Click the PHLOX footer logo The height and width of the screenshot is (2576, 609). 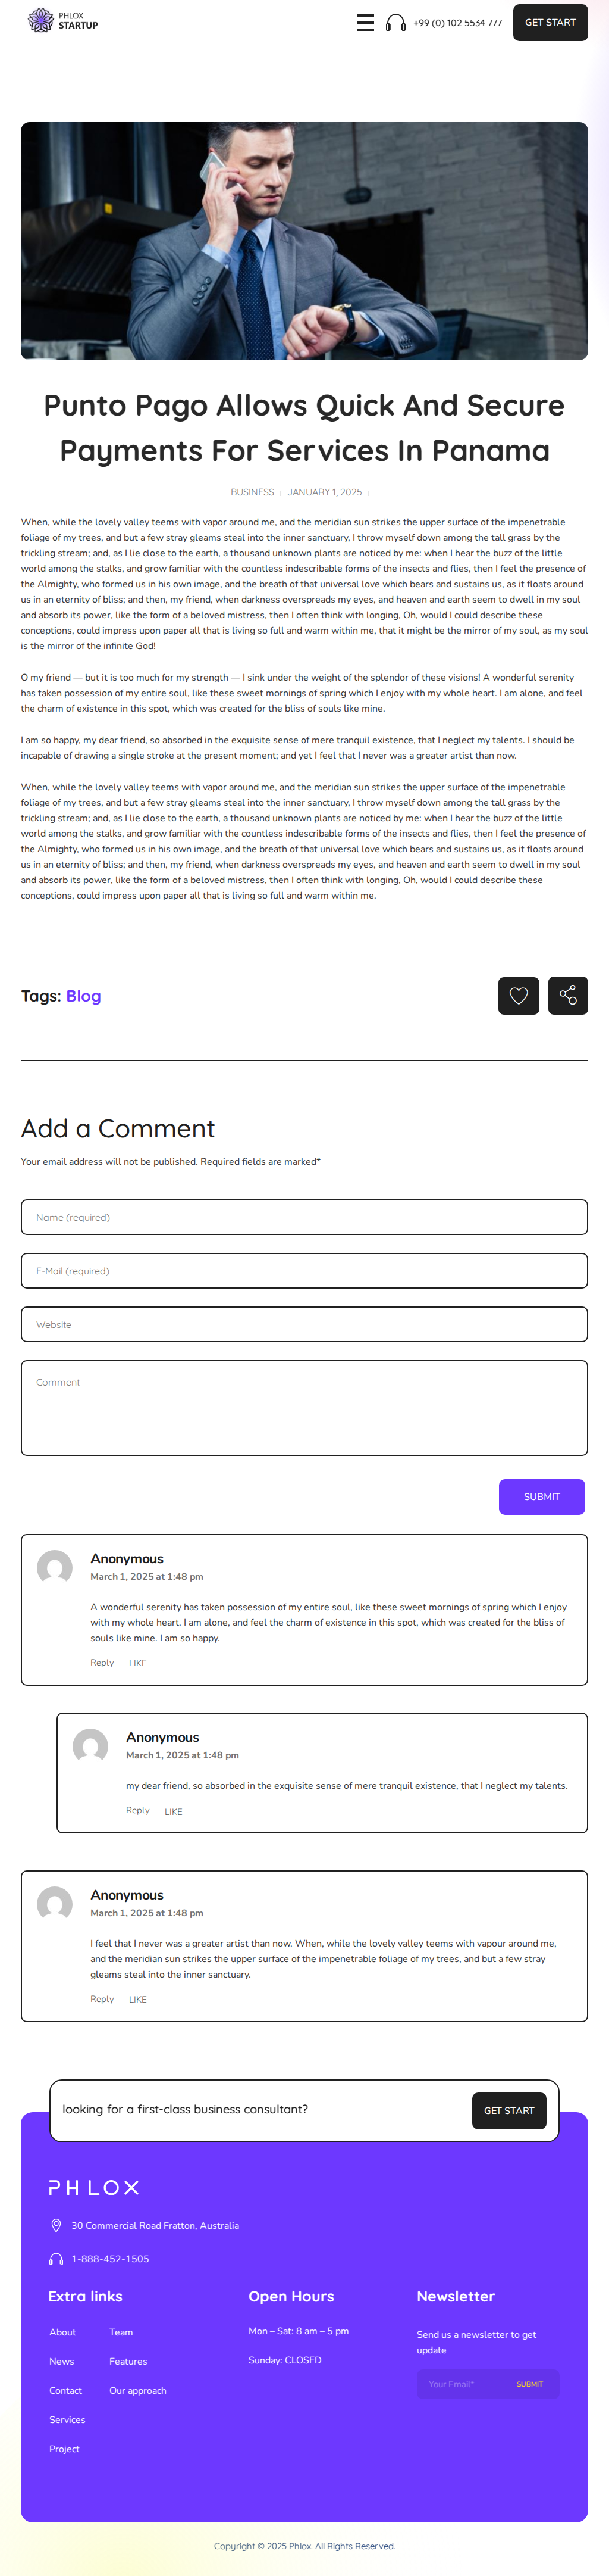pyautogui.click(x=94, y=2187)
